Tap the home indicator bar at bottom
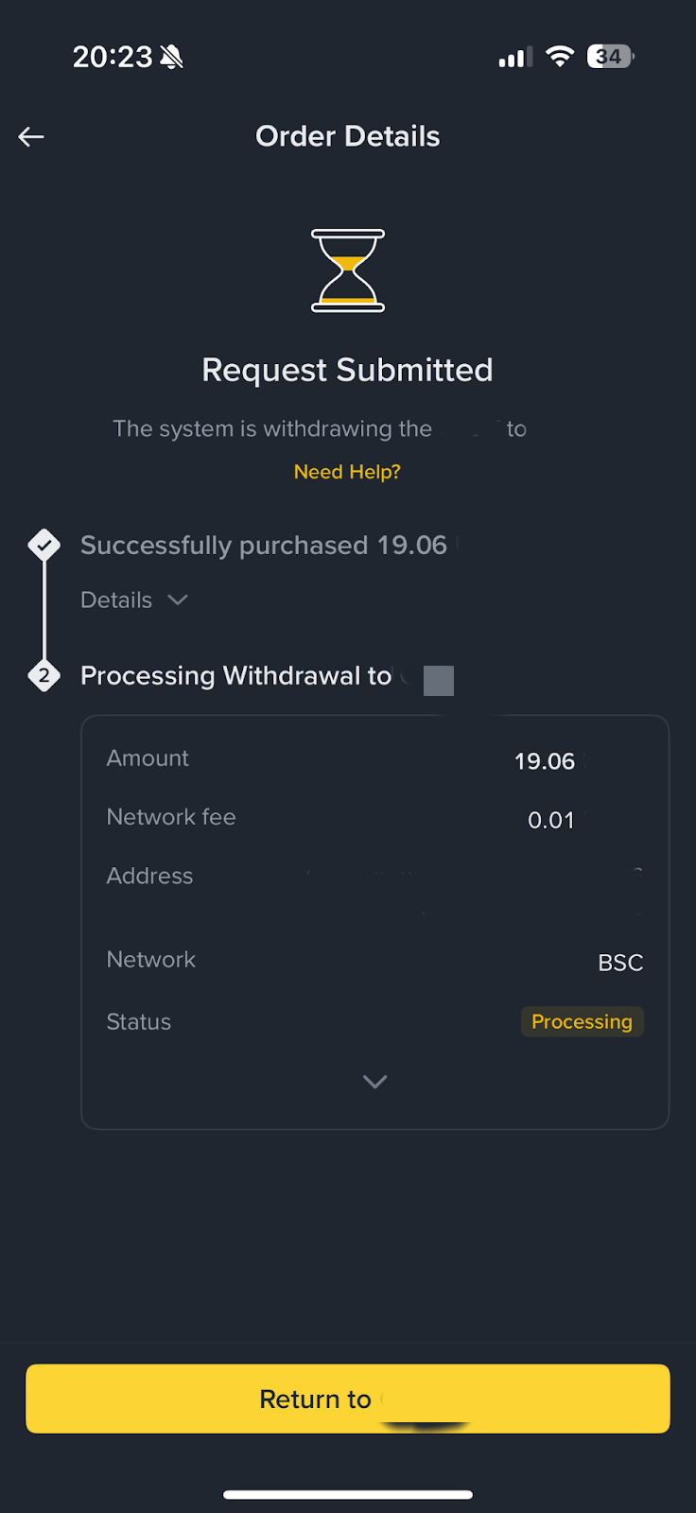Screen dimensions: 696x1513 click(348, 1495)
